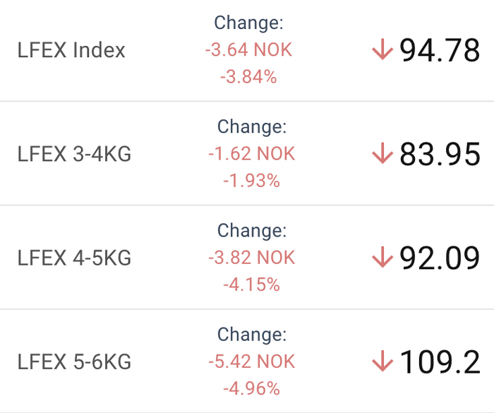The image size is (494, 413).
Task: Click the 94.78 index price
Action: pyautogui.click(x=440, y=50)
